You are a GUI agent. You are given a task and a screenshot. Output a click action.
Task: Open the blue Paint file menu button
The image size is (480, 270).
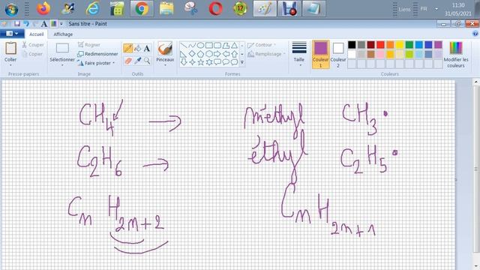coord(12,33)
